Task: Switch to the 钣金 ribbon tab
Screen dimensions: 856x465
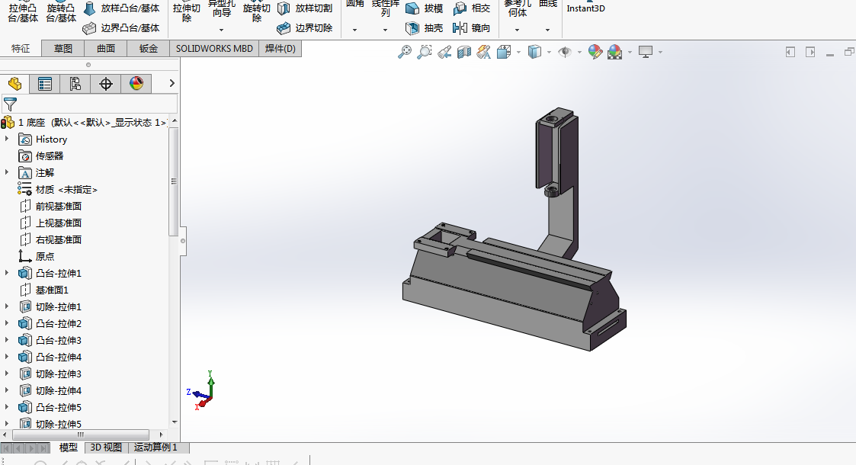Action: (149, 49)
